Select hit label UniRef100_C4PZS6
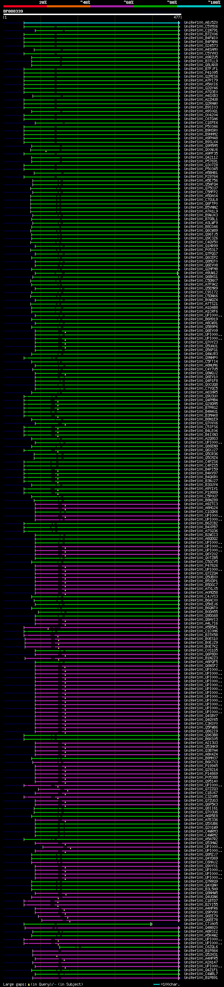224x987 pixels. (201, 461)
